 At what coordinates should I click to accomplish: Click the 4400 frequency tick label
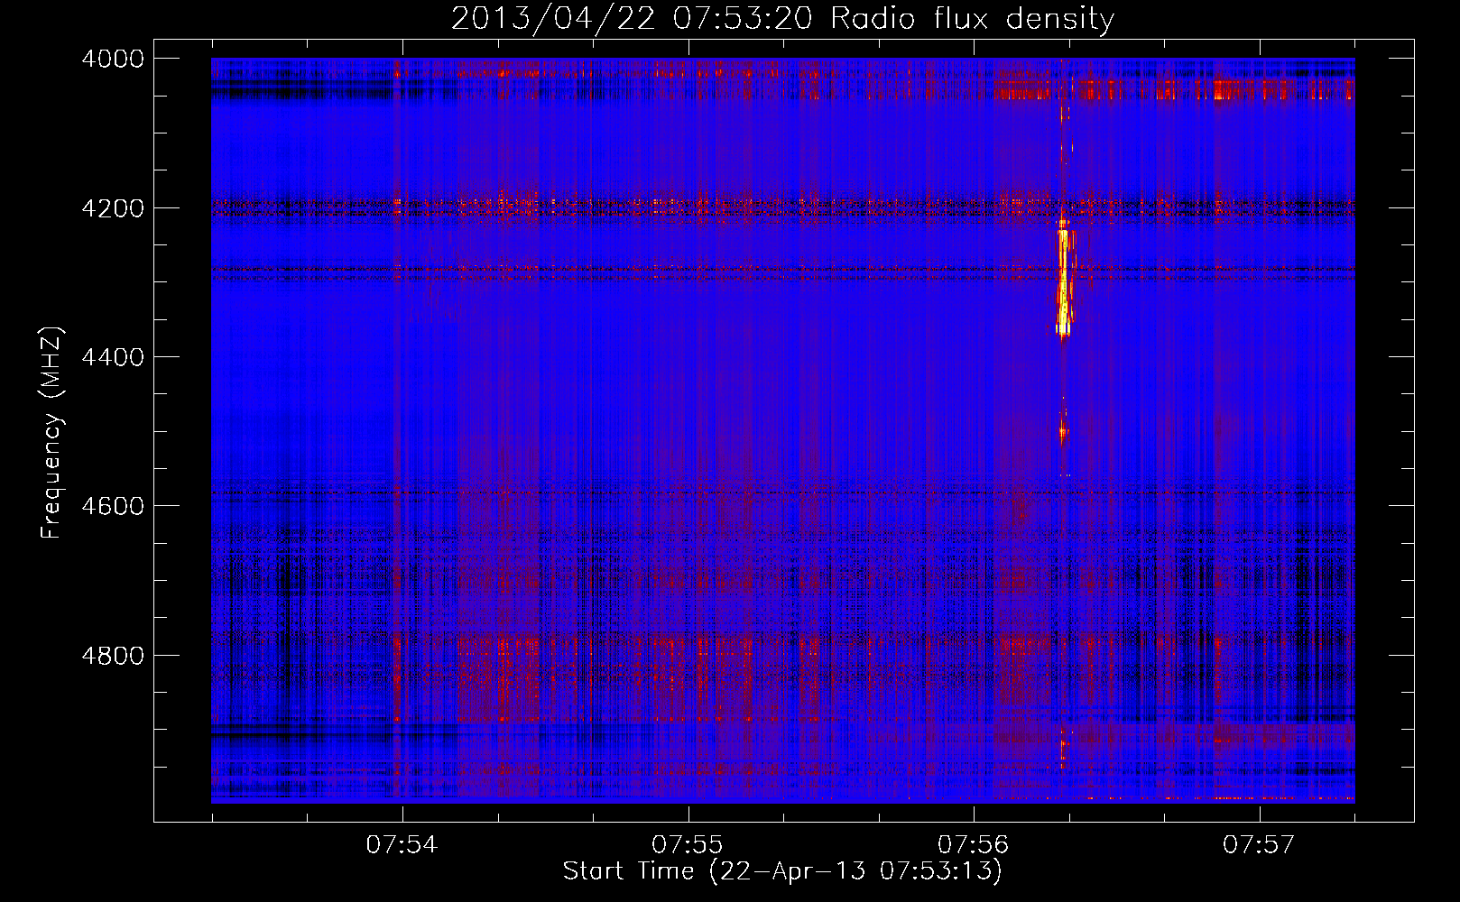(113, 357)
